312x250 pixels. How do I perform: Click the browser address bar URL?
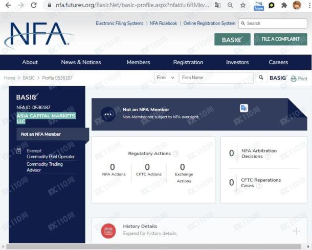(x=132, y=5)
